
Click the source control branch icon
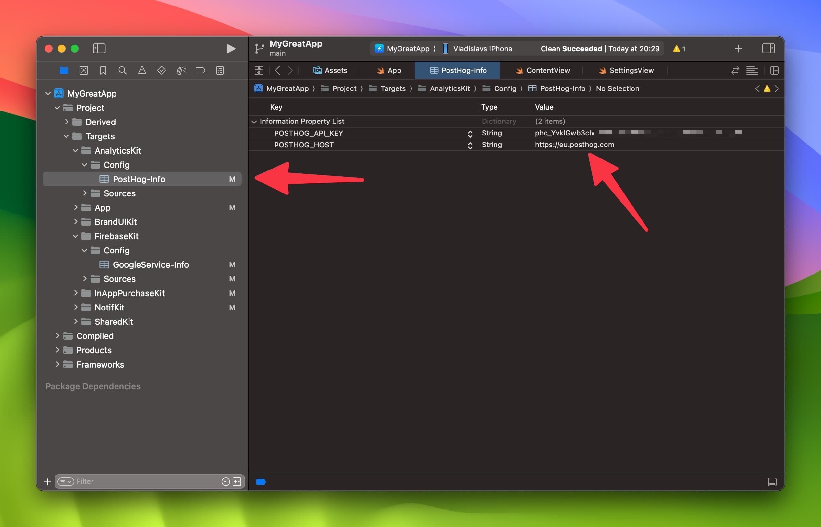coord(259,49)
